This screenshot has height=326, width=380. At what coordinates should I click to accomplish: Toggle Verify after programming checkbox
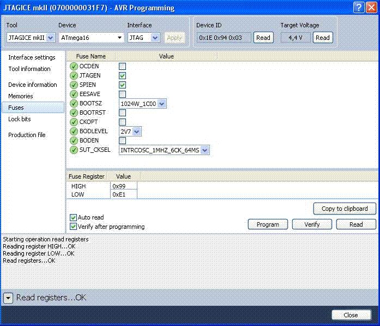coord(73,227)
